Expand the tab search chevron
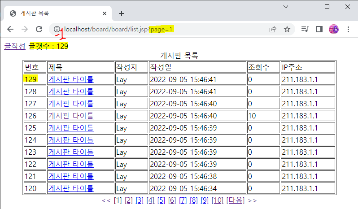This screenshot has width=358, height=209. pyautogui.click(x=286, y=7)
